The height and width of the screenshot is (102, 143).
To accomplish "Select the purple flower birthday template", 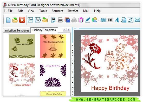I will pos(53,75).
